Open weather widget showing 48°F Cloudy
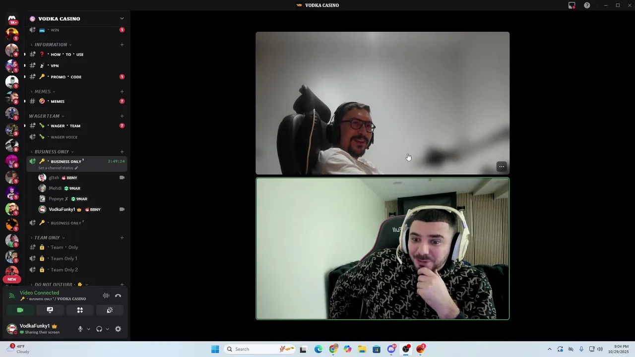Image resolution: width=635 pixels, height=357 pixels. (18, 349)
